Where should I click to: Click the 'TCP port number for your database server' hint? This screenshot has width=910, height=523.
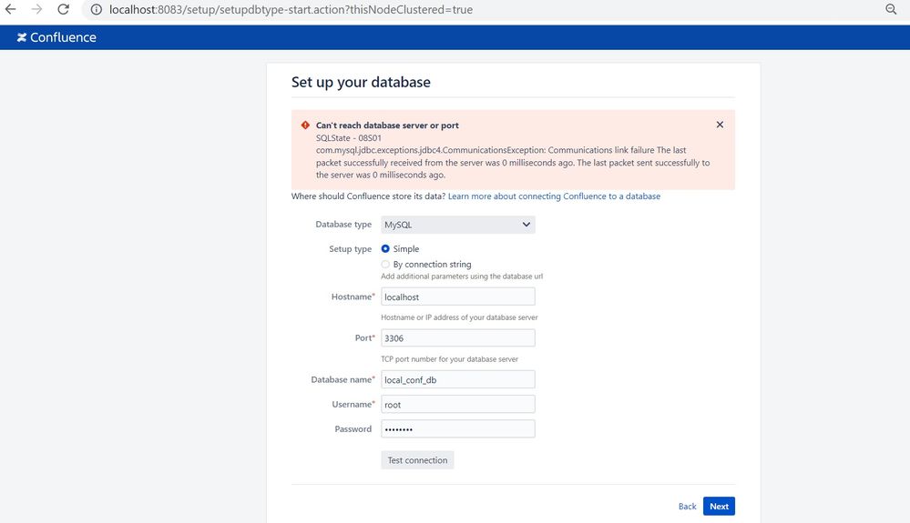[450, 359]
